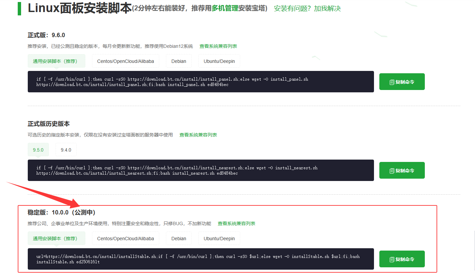The image size is (475, 275).
Task: Select 通用安装脚本 tab under 稳定版 10.0.0
Action: point(57,238)
